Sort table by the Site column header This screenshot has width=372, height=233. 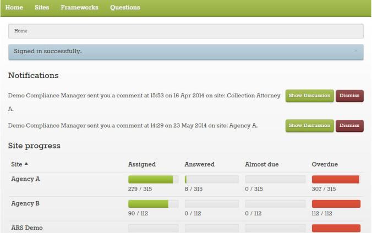[17, 164]
